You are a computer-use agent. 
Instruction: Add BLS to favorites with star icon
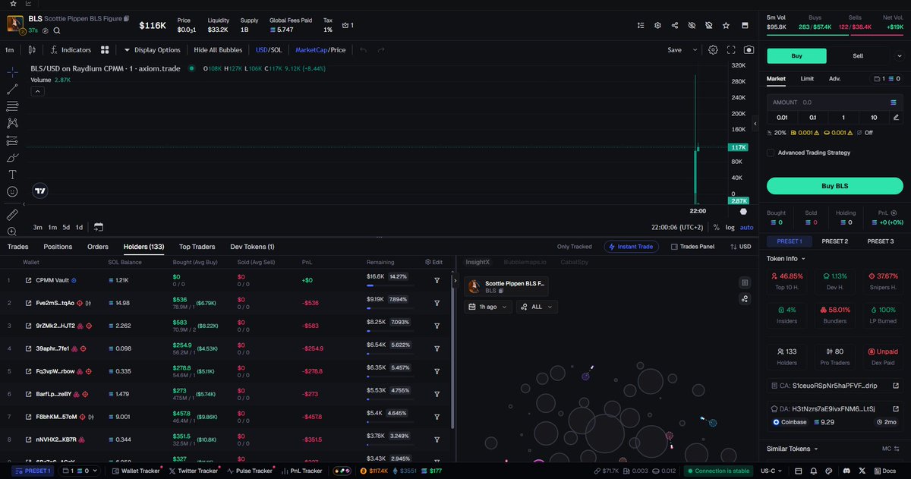727,25
